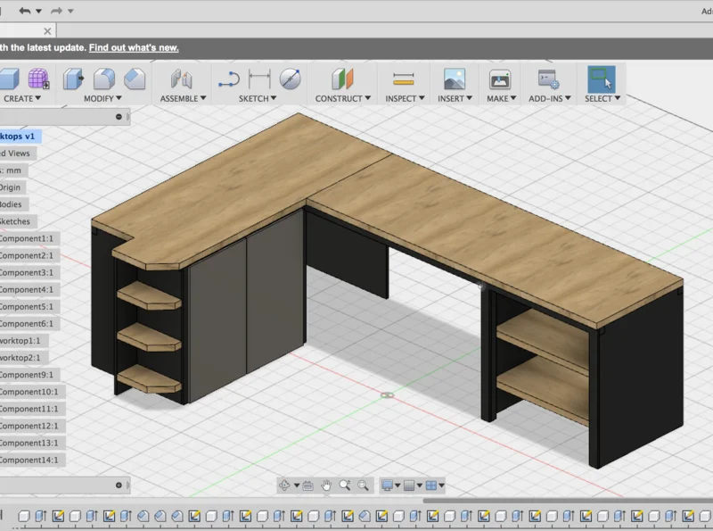Viewport: 713px width, 531px height.
Task: Click the 3D Print icon in Make
Action: coord(500,79)
